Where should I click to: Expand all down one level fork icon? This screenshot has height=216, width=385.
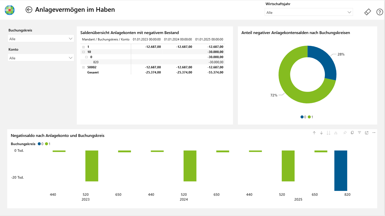click(336, 133)
